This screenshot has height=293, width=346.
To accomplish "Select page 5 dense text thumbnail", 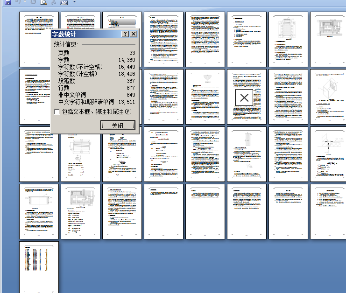I will point(205,40).
